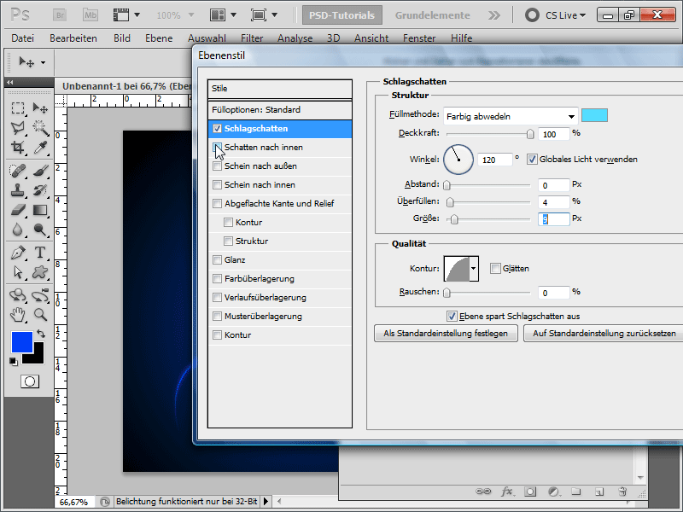
Task: Open the Bearbeiten menu
Action: (73, 38)
